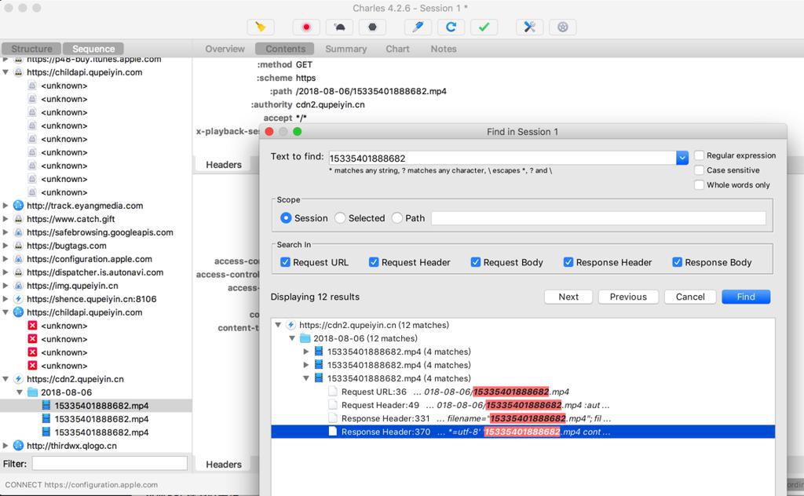Uncheck the Request Body checkbox
Screen dimensions: 804x496
(x=475, y=262)
